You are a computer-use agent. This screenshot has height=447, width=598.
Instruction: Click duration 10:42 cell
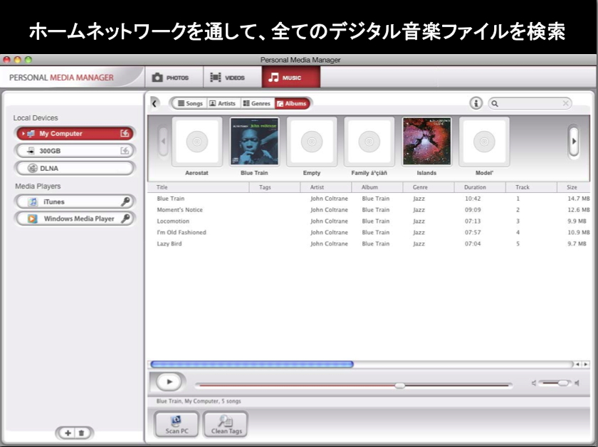pyautogui.click(x=473, y=199)
